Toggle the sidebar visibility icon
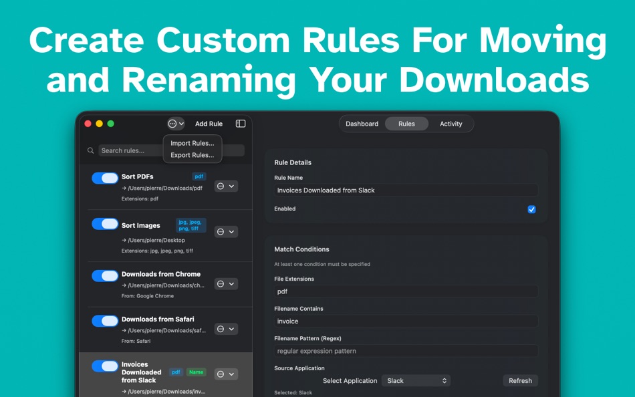The width and height of the screenshot is (635, 397). pos(240,124)
